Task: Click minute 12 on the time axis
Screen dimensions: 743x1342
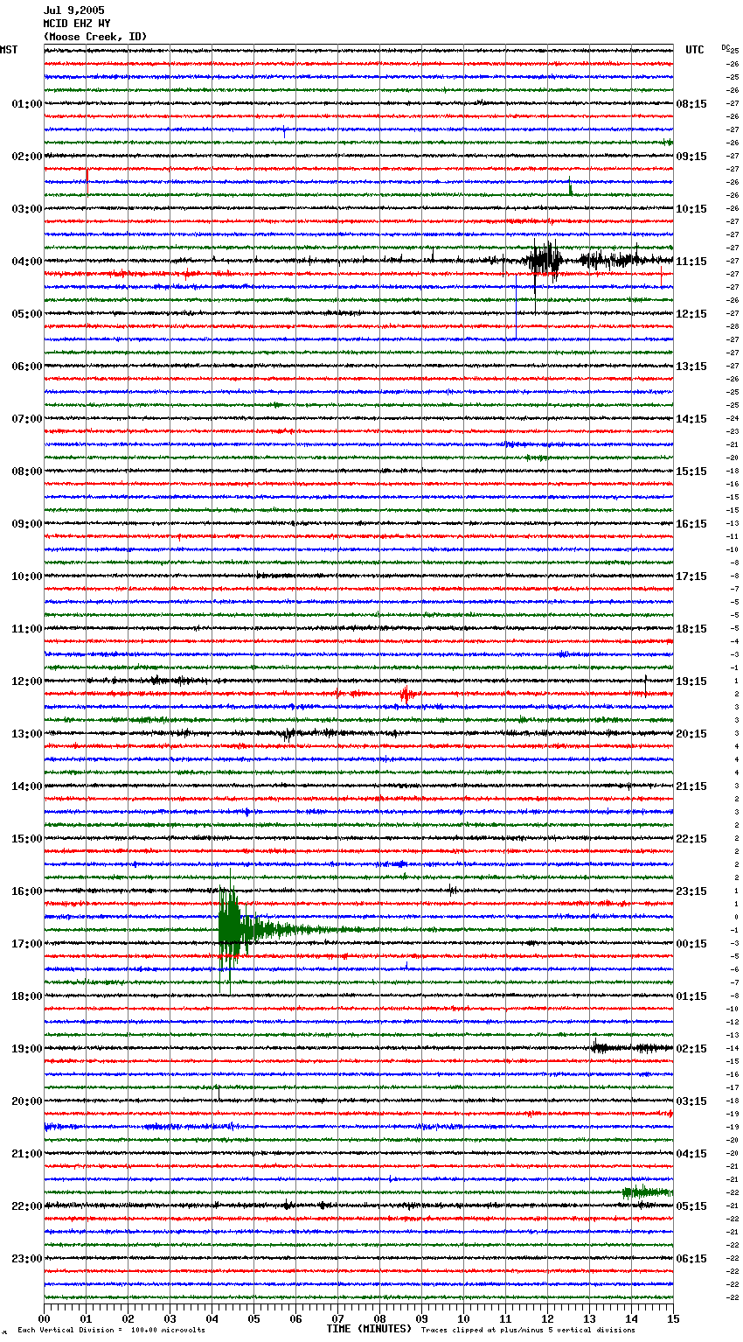Action: point(547,1318)
